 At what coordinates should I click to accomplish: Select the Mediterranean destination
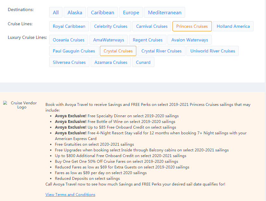pyautogui.click(x=165, y=12)
